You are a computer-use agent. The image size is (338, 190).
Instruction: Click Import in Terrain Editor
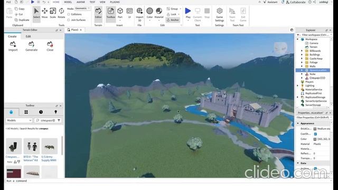pyautogui.click(x=13, y=46)
